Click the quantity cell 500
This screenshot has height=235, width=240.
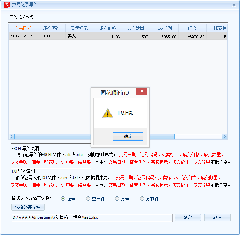[136, 36]
